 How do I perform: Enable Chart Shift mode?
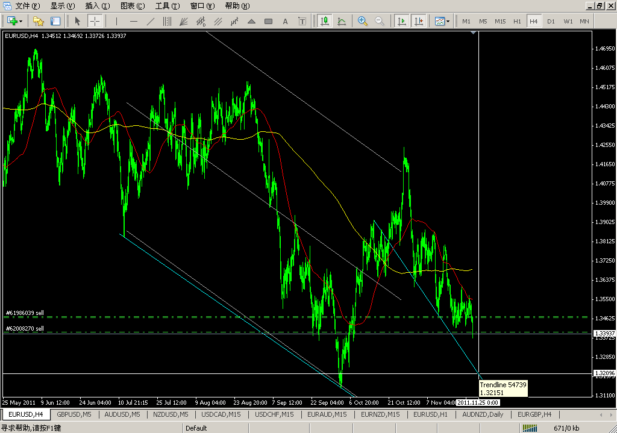tap(419, 21)
